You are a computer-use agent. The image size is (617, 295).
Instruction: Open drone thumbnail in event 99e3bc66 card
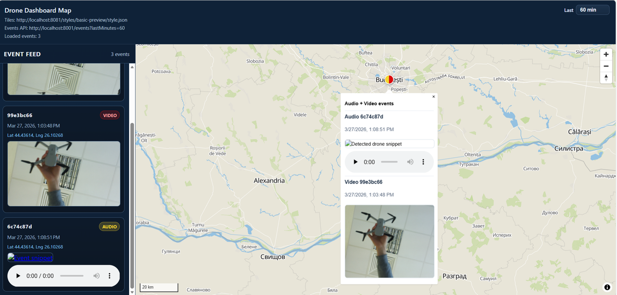point(64,174)
